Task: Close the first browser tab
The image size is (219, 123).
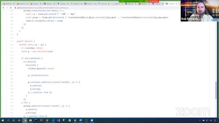Action: [x=14, y=4]
